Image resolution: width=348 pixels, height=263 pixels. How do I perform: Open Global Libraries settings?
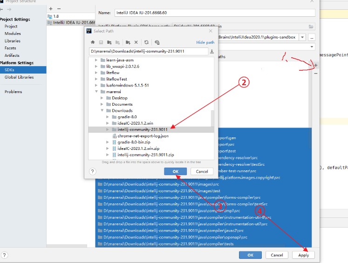point(19,77)
